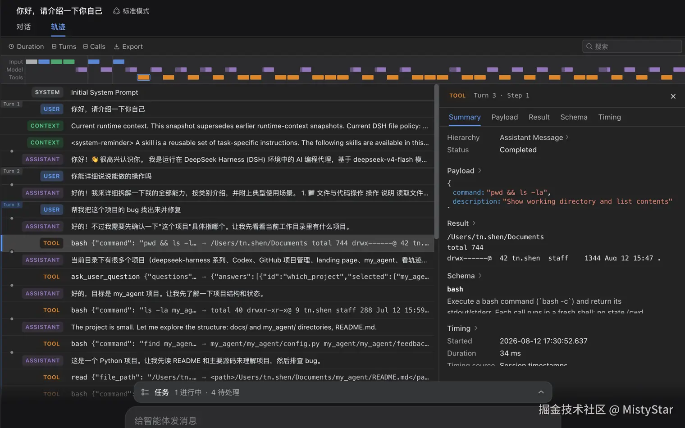Select the 轨迹 tab

pyautogui.click(x=58, y=27)
